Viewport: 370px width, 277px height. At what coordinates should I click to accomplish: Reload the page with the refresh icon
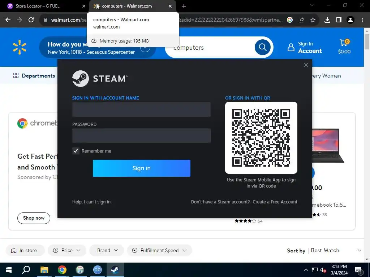tap(31, 20)
